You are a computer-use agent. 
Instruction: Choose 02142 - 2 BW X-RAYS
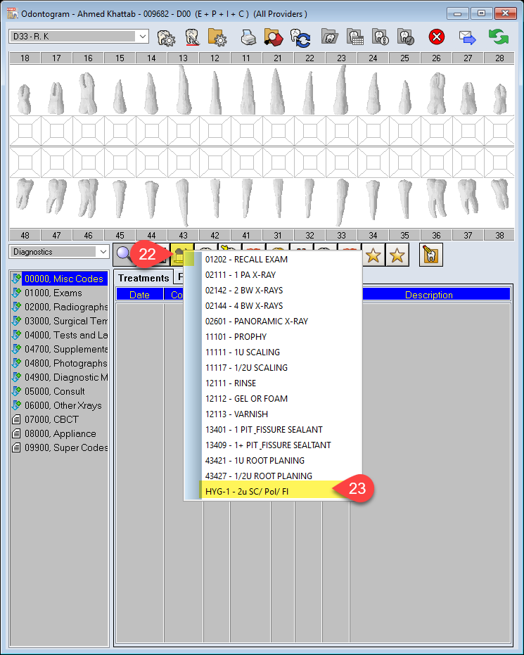[272, 291]
